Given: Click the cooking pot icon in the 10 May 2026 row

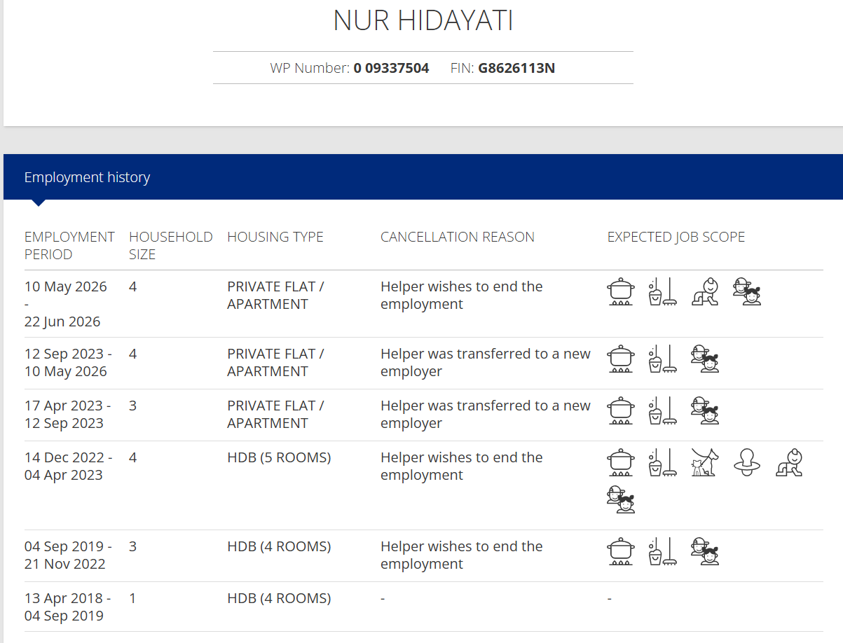Looking at the screenshot, I should (x=621, y=292).
